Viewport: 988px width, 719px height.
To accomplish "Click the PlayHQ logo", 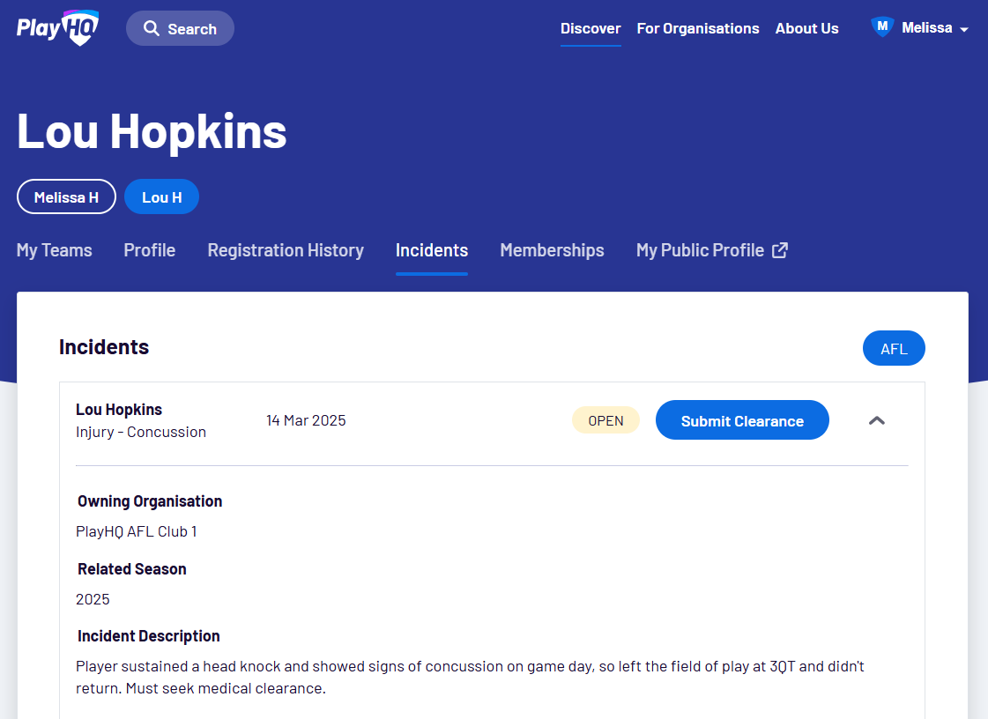I will pos(57,27).
